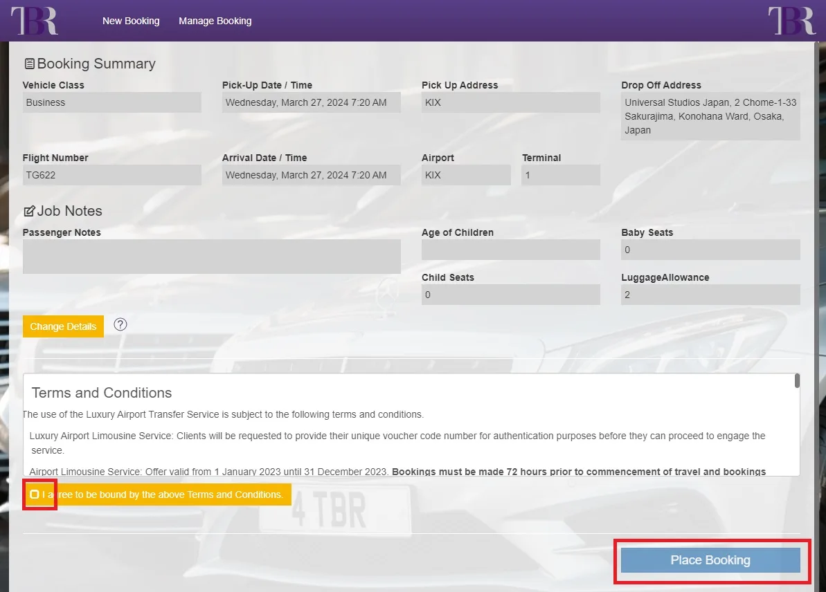
Task: Click the 'Bookings must be made 72 hours' text
Action: (x=578, y=472)
